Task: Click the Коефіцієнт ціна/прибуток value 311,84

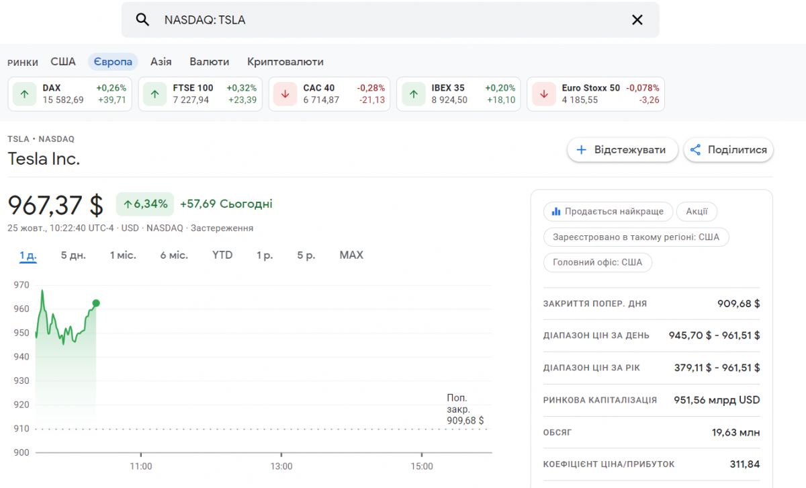Action: (x=745, y=464)
